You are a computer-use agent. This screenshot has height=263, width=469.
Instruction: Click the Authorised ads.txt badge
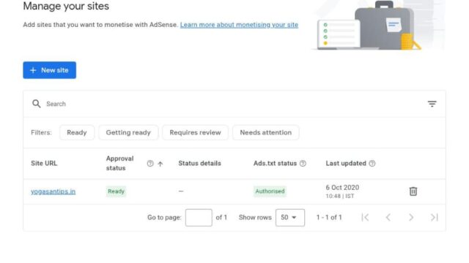click(270, 191)
